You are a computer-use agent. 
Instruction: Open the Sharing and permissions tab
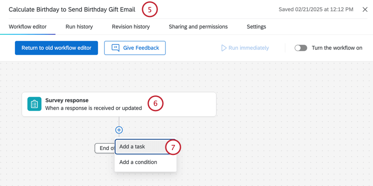pos(198,27)
